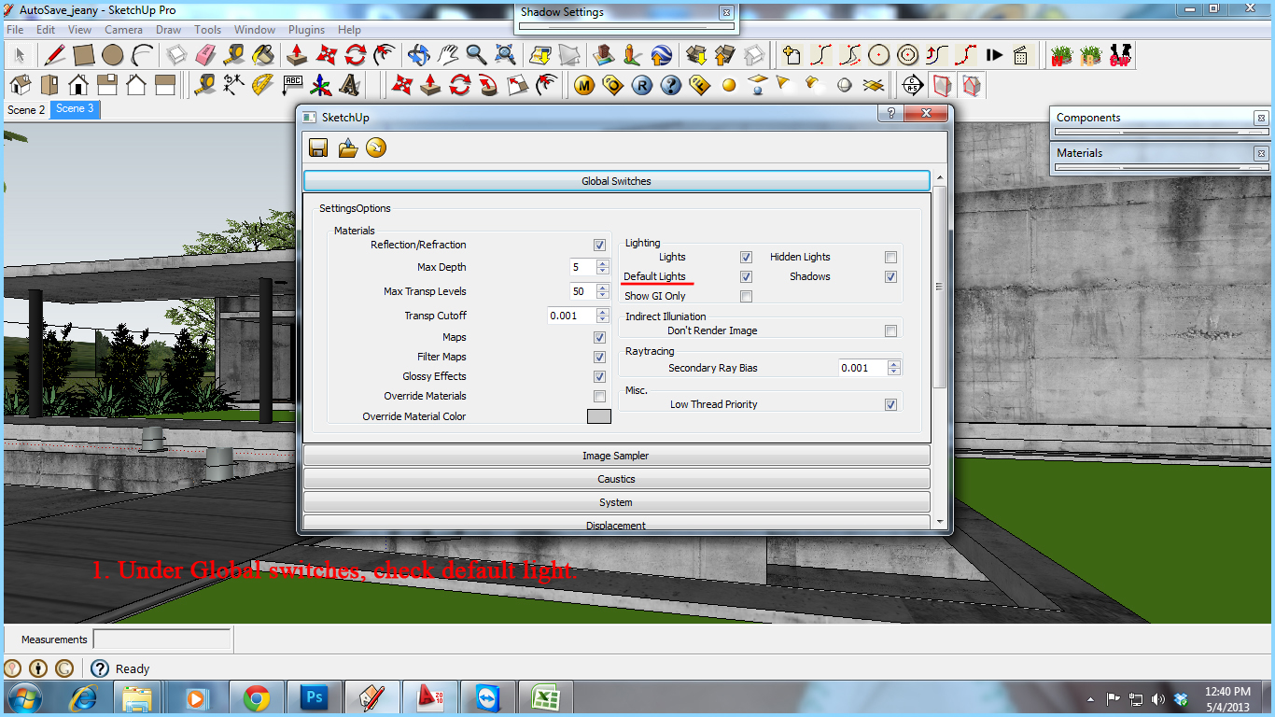The image size is (1275, 717).
Task: Enable Don't Render Image checkbox
Action: click(890, 331)
